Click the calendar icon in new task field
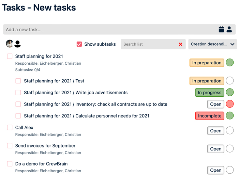The image size is (240, 175). tap(221, 29)
